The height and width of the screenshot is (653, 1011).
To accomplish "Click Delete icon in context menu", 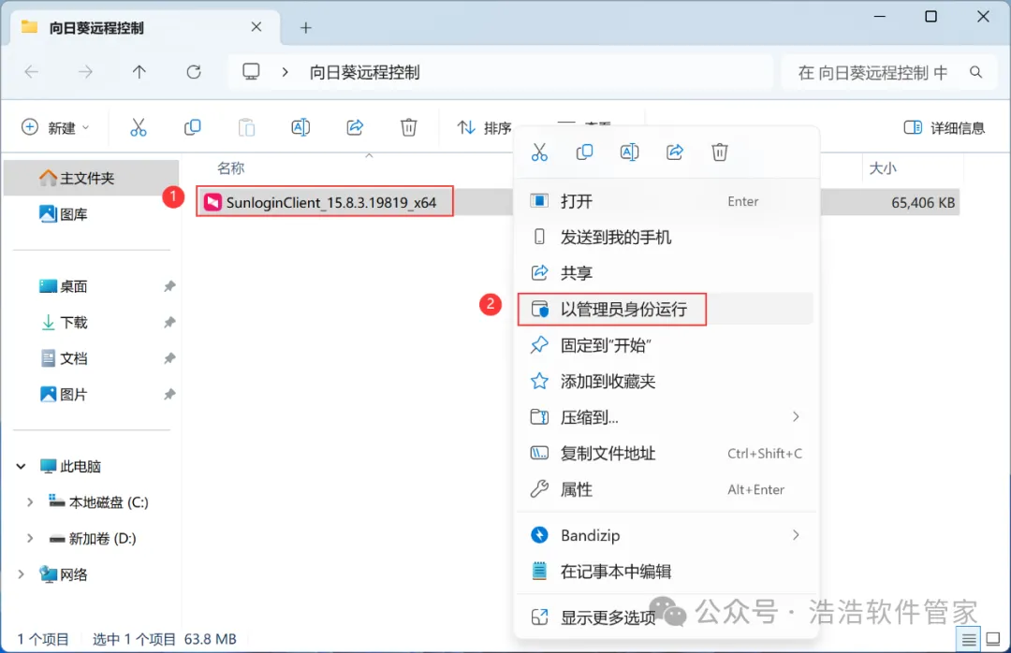I will 720,152.
